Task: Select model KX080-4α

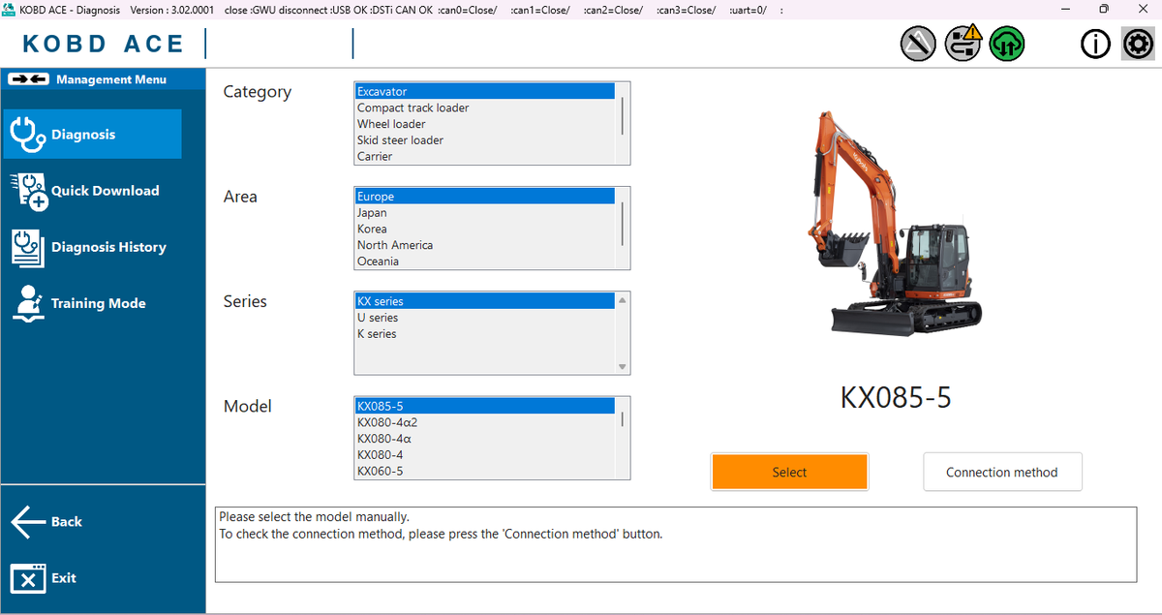Action: coord(485,439)
